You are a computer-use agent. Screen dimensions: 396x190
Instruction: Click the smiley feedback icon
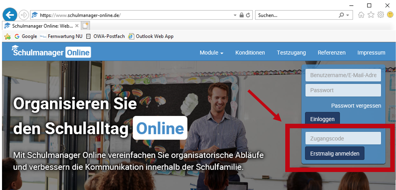click(390, 14)
